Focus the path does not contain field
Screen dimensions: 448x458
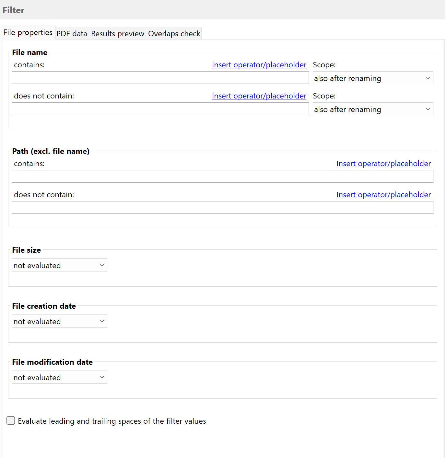(x=222, y=207)
